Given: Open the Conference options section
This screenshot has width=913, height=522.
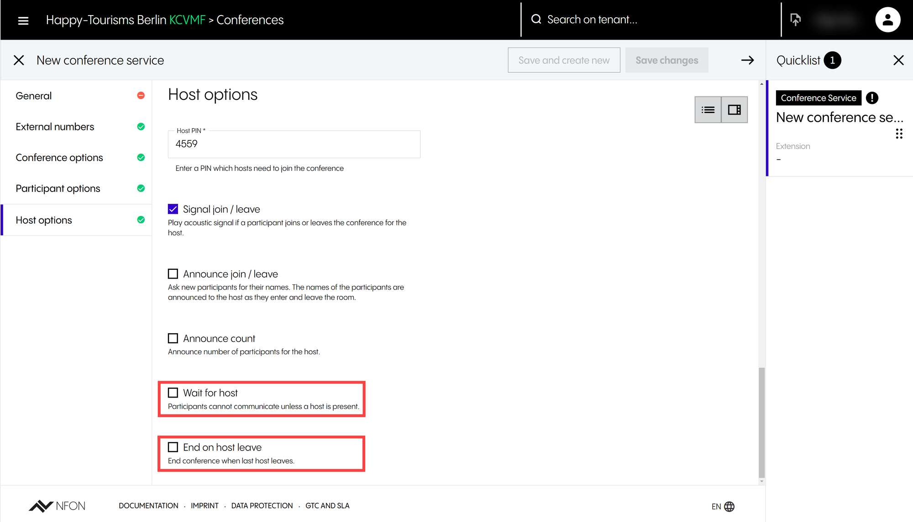Looking at the screenshot, I should pos(59,158).
